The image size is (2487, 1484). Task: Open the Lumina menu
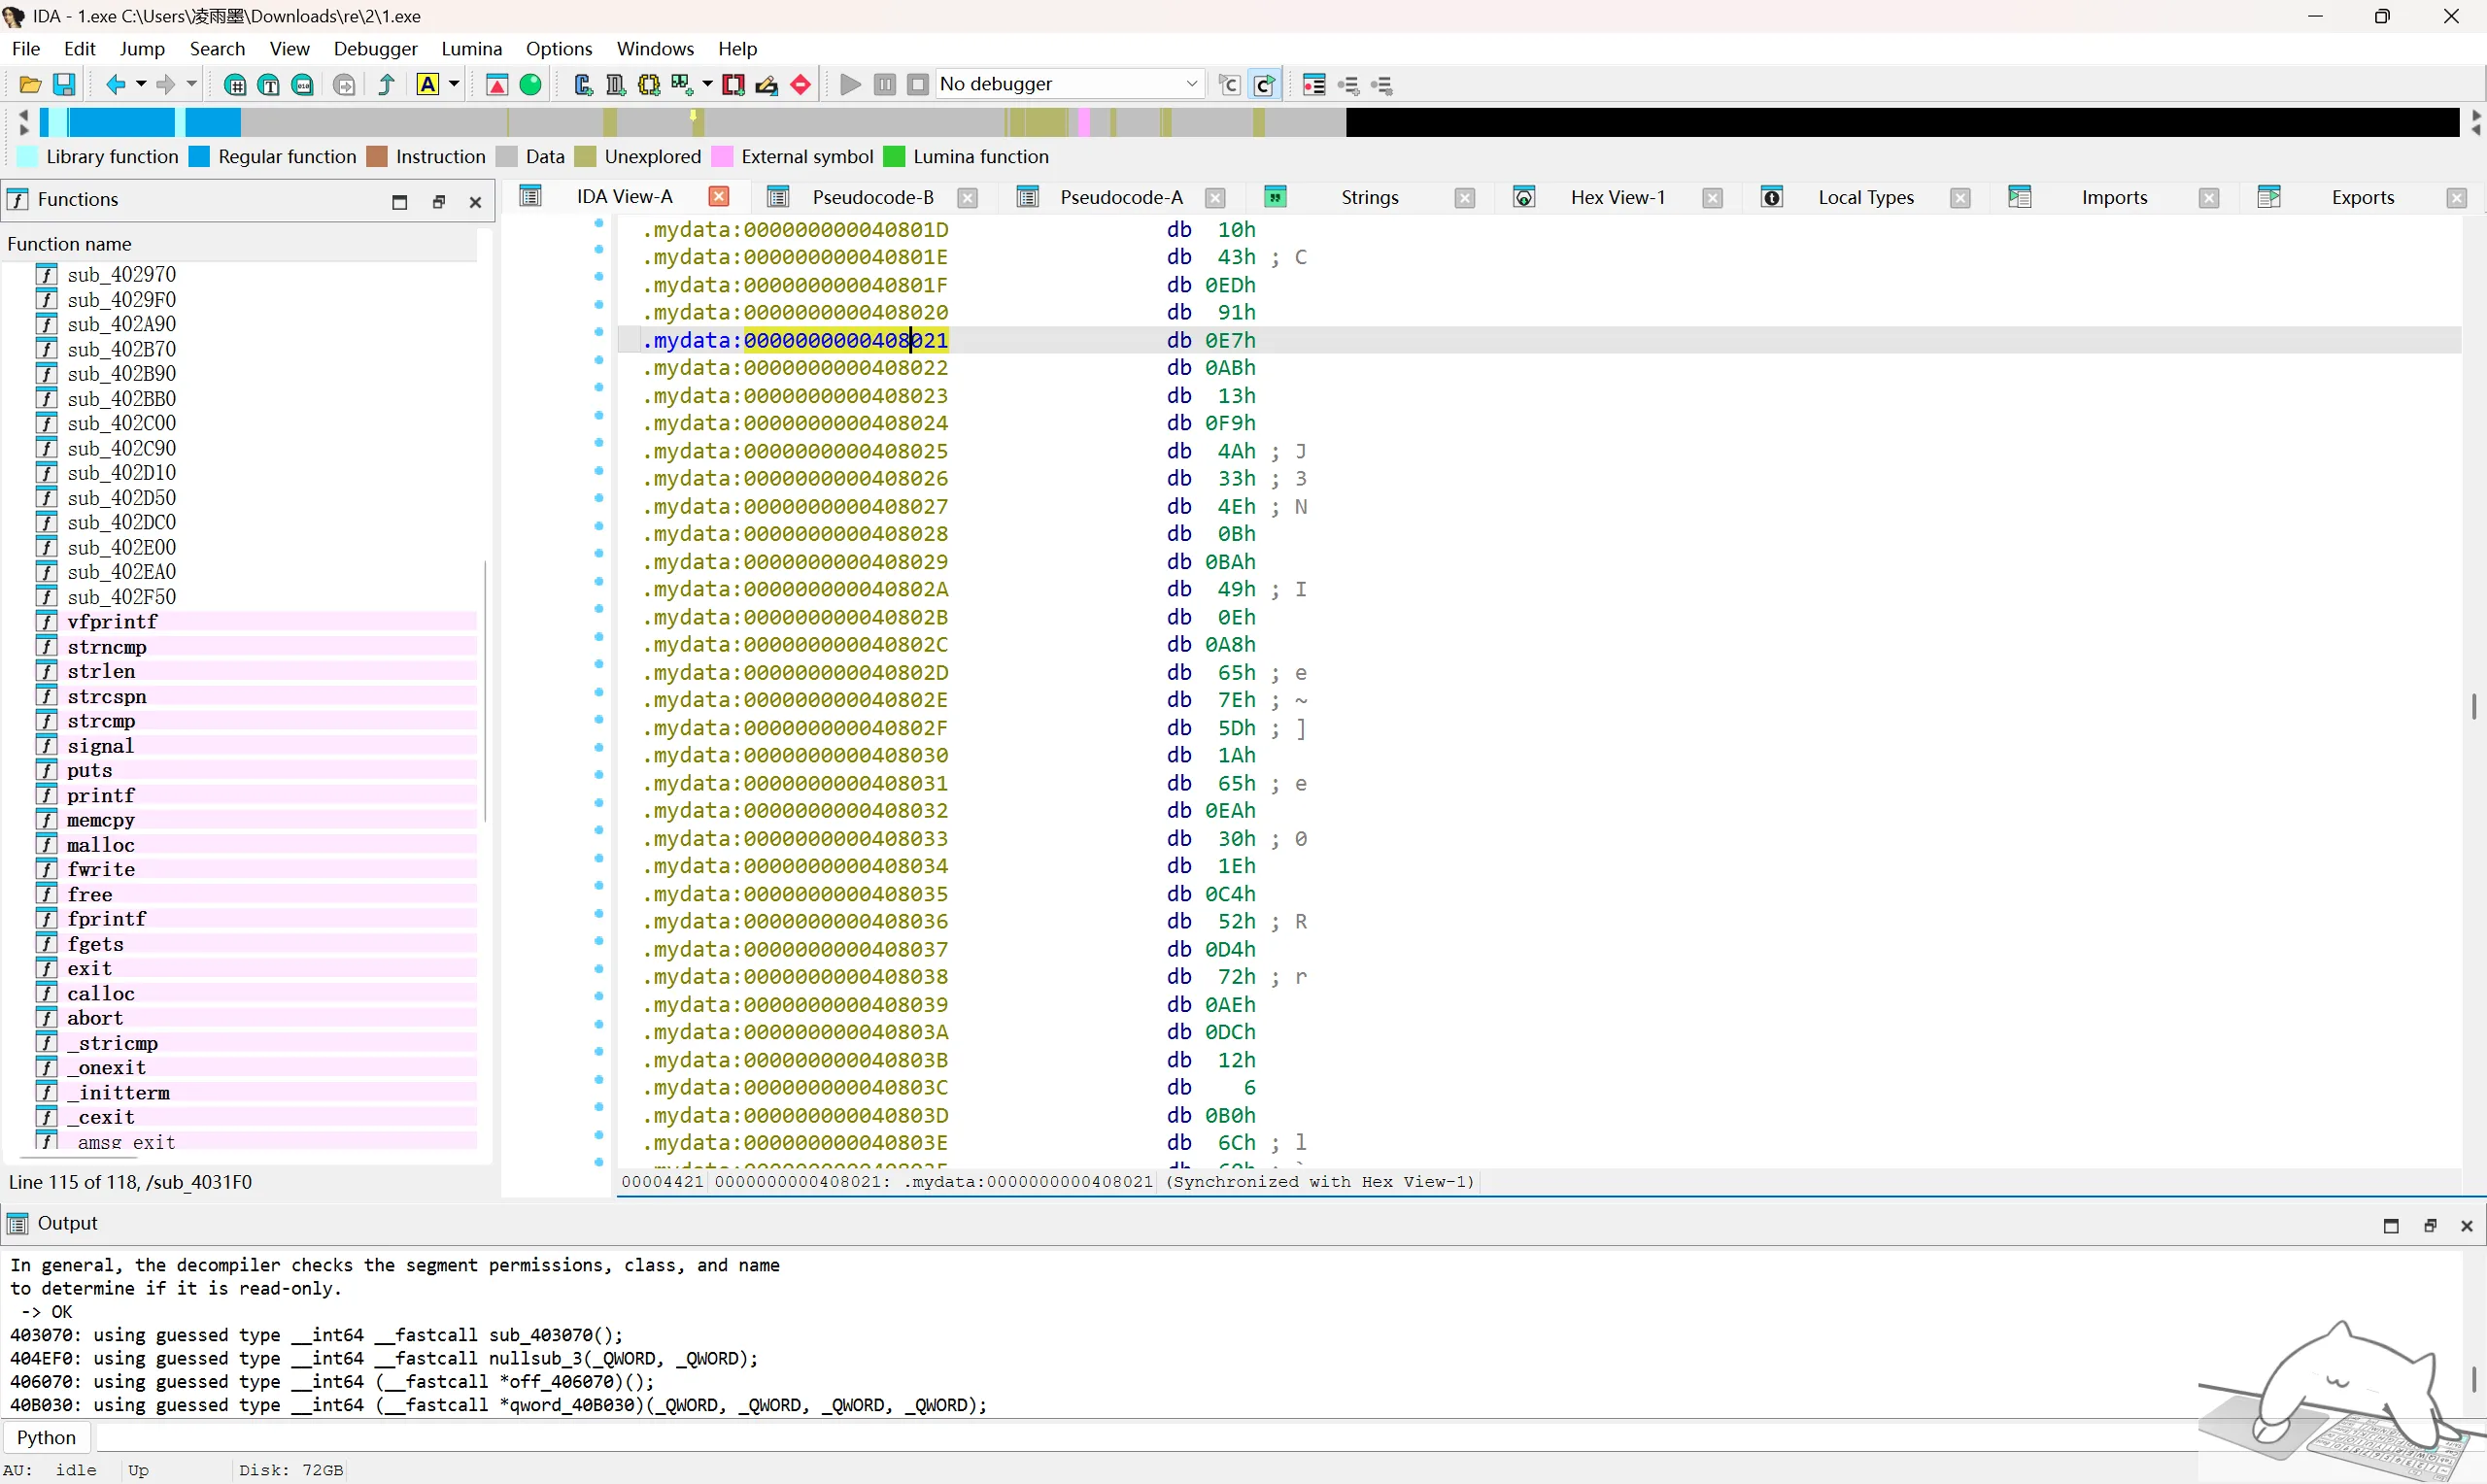pos(471,48)
